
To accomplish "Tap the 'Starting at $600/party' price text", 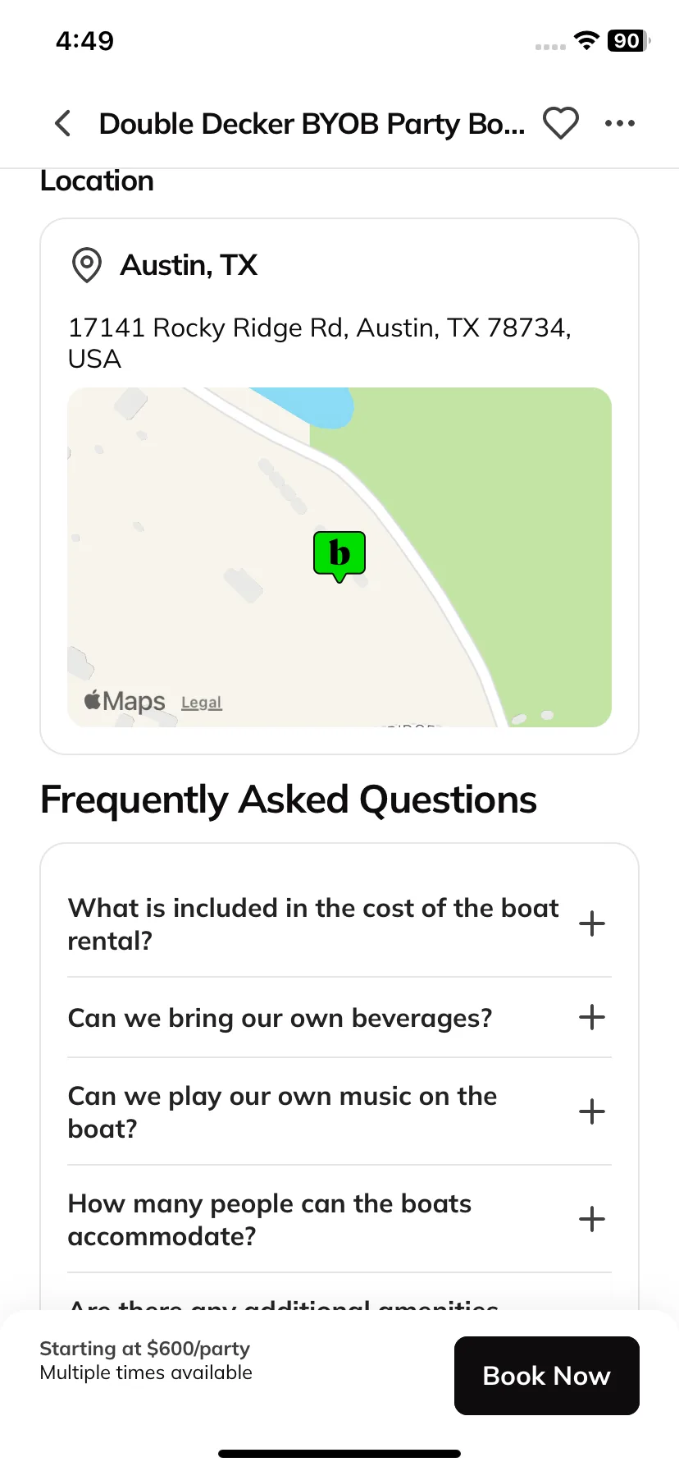I will point(145,1349).
